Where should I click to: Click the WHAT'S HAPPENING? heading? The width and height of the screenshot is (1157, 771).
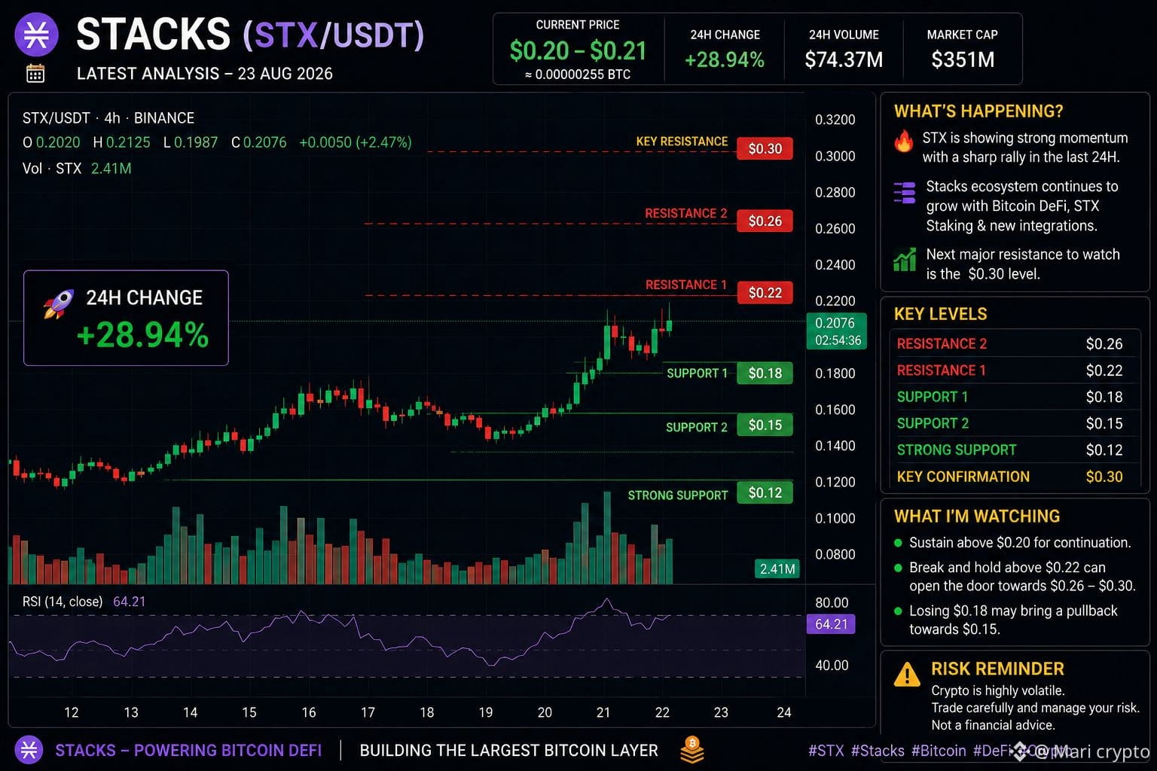click(978, 111)
